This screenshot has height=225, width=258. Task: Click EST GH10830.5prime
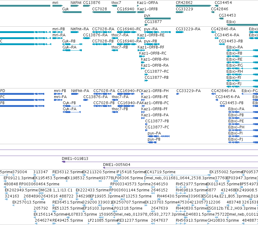click(x=209, y=223)
